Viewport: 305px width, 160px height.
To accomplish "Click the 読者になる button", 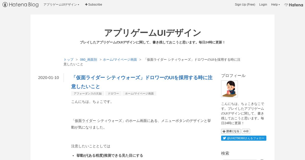I will pos(231,131).
